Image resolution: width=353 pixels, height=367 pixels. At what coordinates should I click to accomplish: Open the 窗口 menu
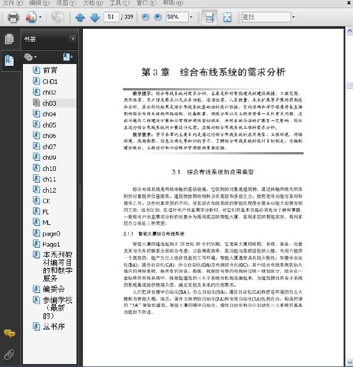[x=146, y=3]
